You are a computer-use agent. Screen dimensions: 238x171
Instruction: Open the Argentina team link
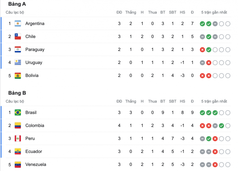tap(35, 24)
